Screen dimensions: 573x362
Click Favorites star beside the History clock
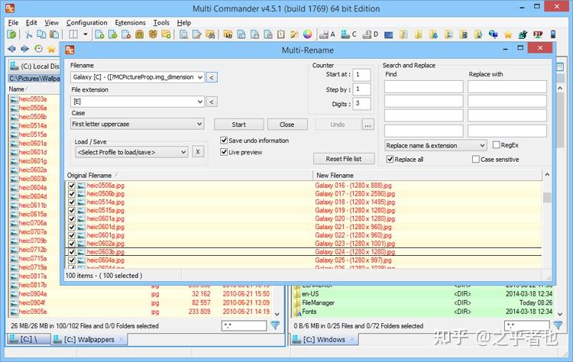pyautogui.click(x=51, y=49)
